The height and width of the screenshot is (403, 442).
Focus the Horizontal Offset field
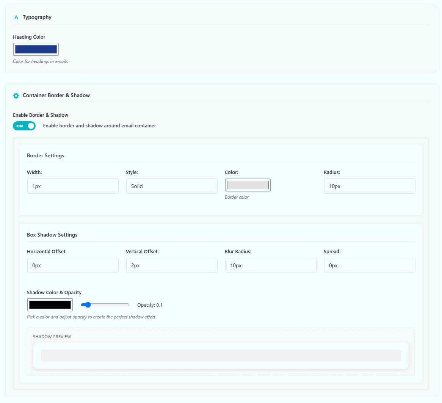coord(73,265)
